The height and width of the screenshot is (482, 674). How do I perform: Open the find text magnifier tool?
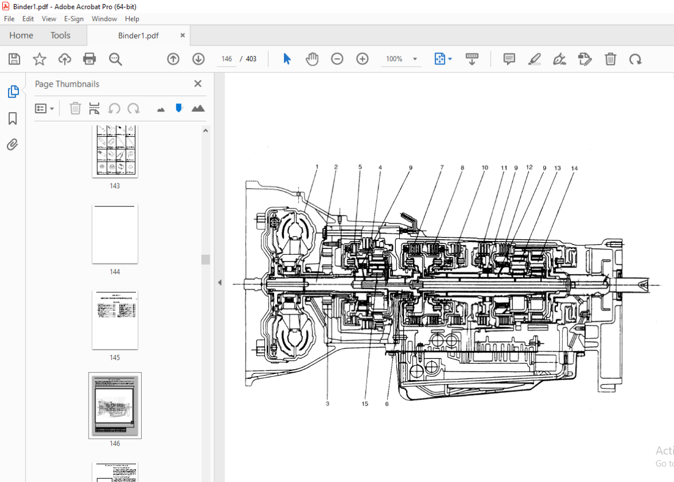115,59
